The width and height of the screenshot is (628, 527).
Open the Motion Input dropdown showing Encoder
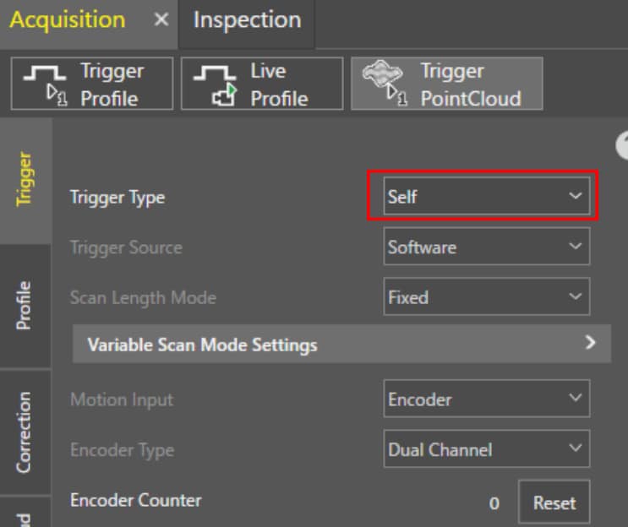pyautogui.click(x=486, y=399)
